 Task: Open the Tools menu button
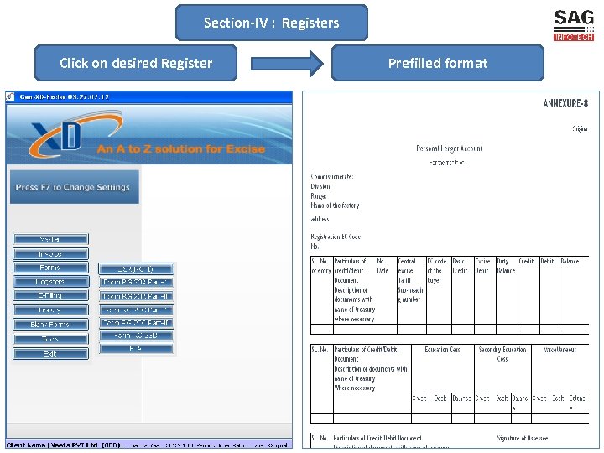(x=50, y=340)
